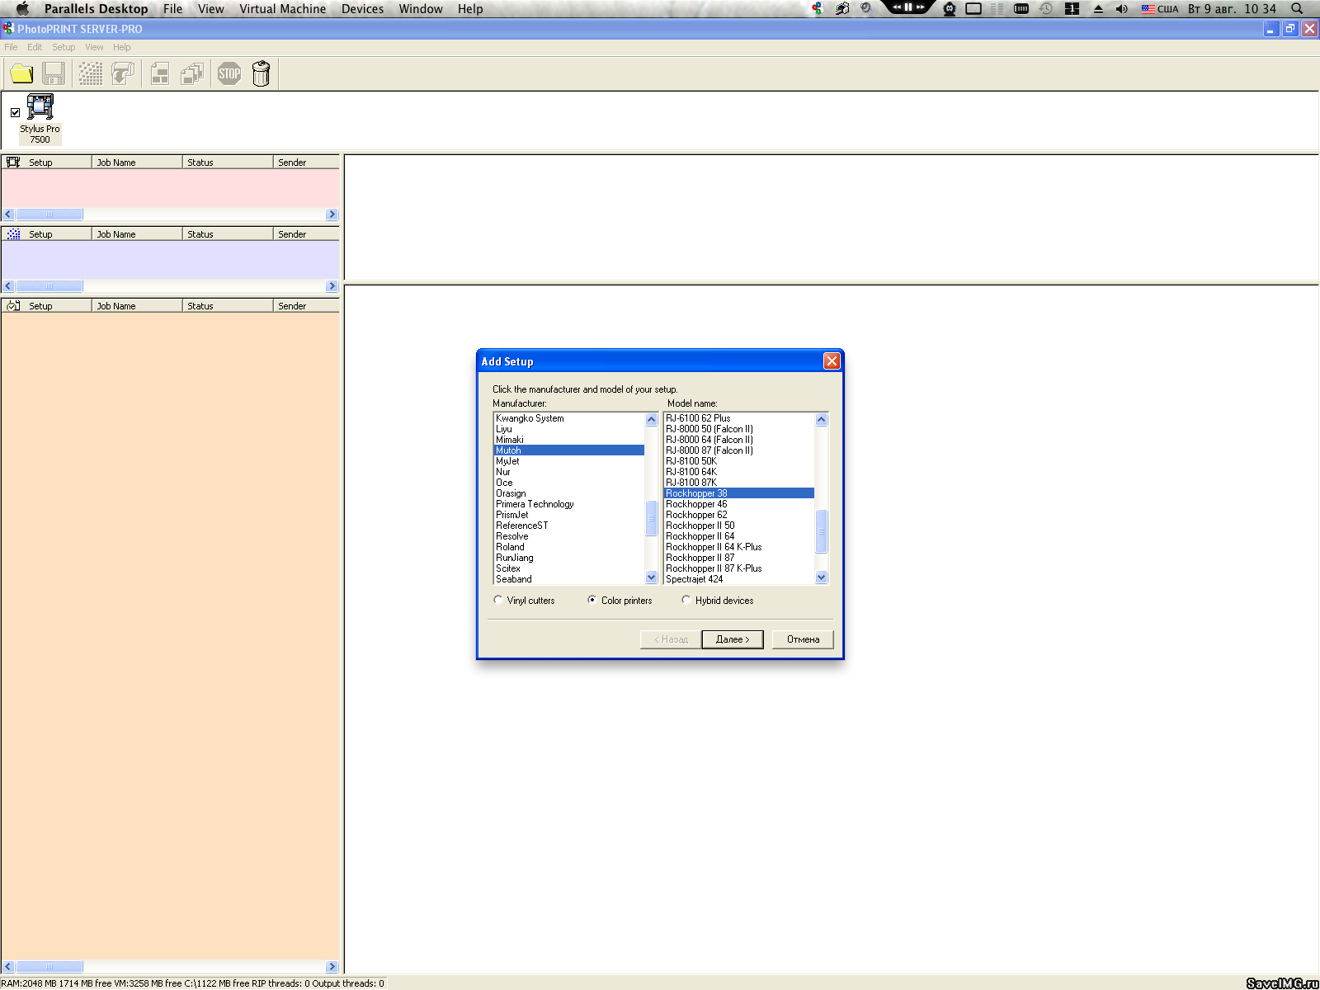Click the Save floppy disk toolbar icon
Viewport: 1320px width, 990px height.
point(54,74)
